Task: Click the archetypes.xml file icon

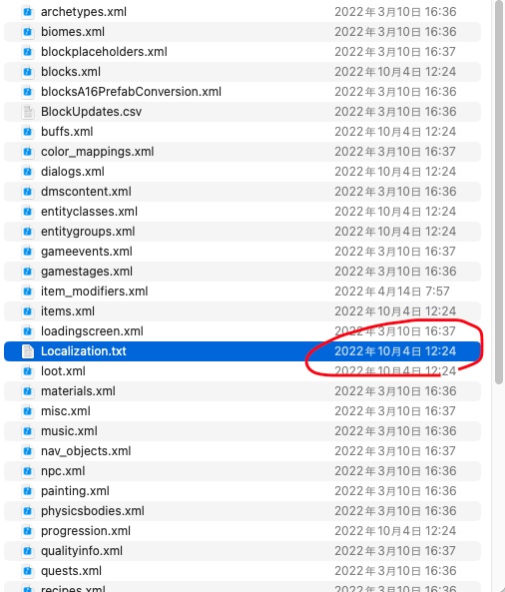Action: click(28, 12)
